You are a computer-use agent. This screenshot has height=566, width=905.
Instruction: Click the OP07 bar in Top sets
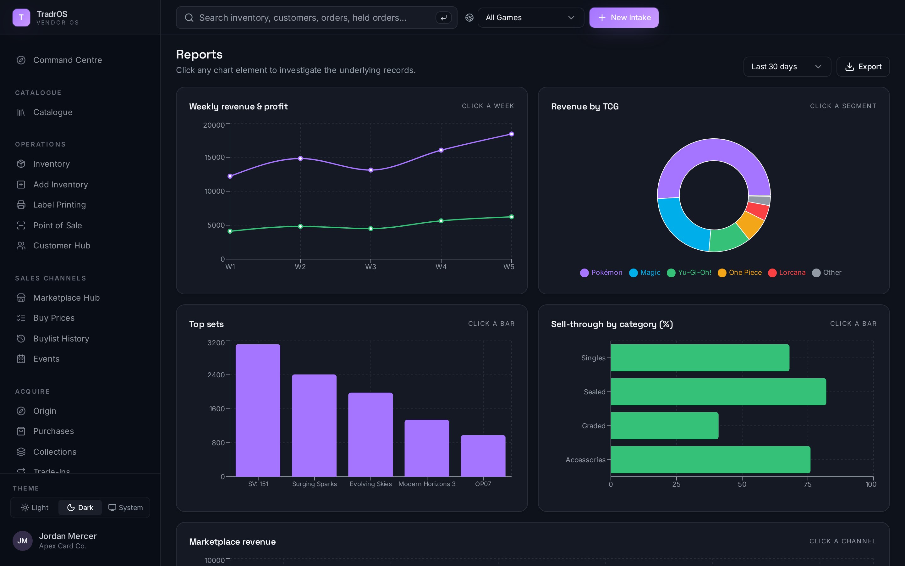click(483, 456)
